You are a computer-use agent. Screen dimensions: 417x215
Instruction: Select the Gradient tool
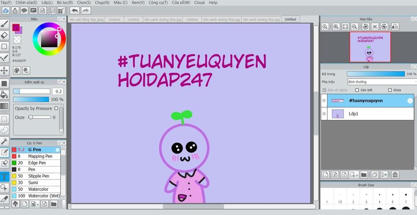(x=4, y=106)
